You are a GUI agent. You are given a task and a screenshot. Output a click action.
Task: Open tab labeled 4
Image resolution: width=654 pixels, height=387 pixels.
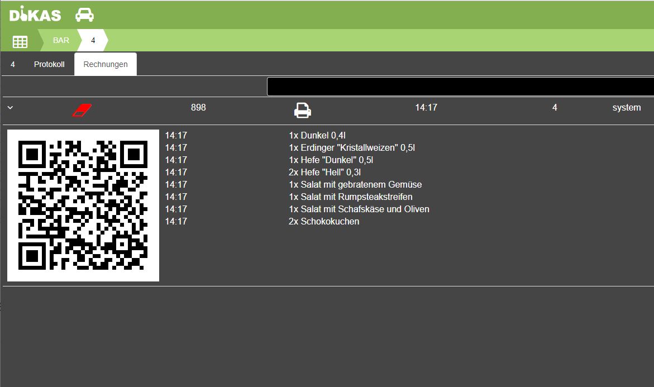12,64
